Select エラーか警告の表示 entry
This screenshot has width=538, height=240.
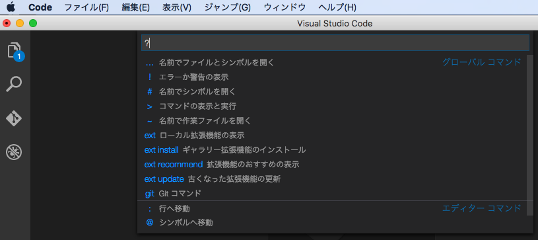333,77
